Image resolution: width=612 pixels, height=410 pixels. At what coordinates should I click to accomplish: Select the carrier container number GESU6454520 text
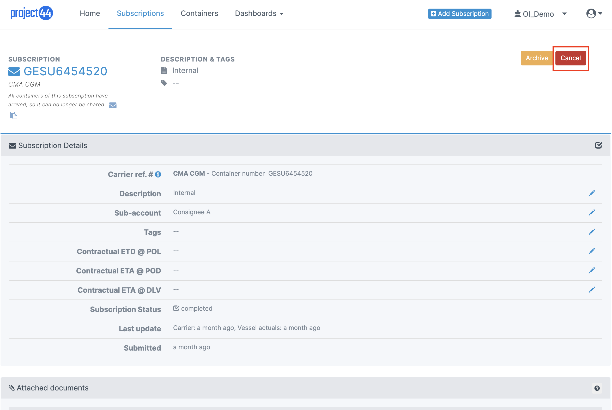[290, 173]
